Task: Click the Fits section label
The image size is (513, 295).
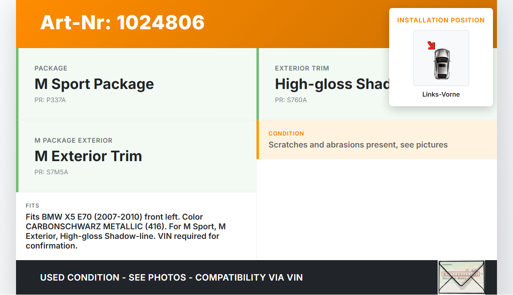Action: click(32, 206)
